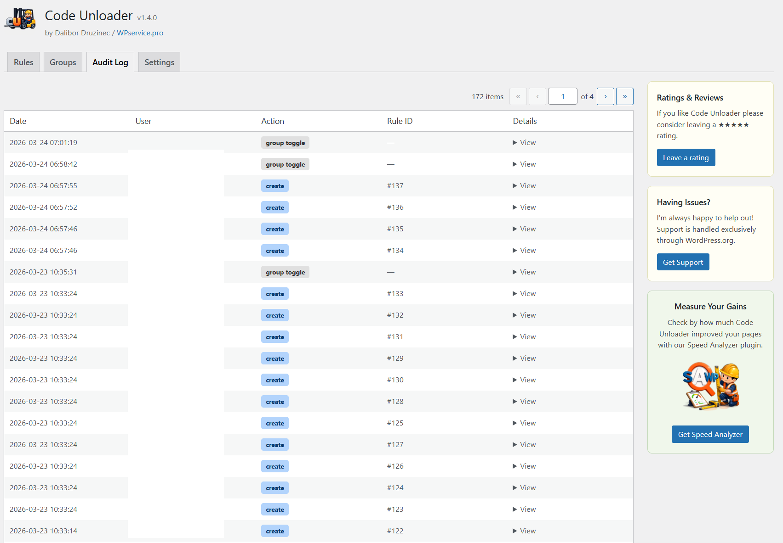Click the Speed Analyzer mascot image
The image size is (783, 543).
pyautogui.click(x=710, y=386)
